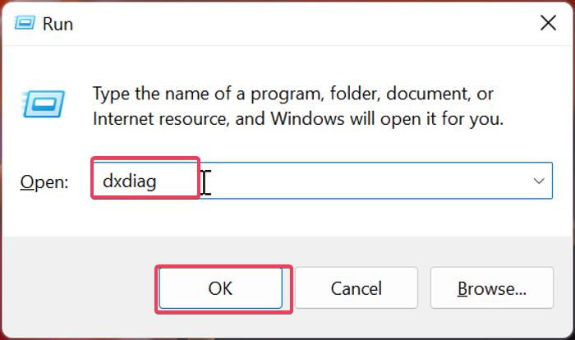Open the Browse file picker

(491, 288)
